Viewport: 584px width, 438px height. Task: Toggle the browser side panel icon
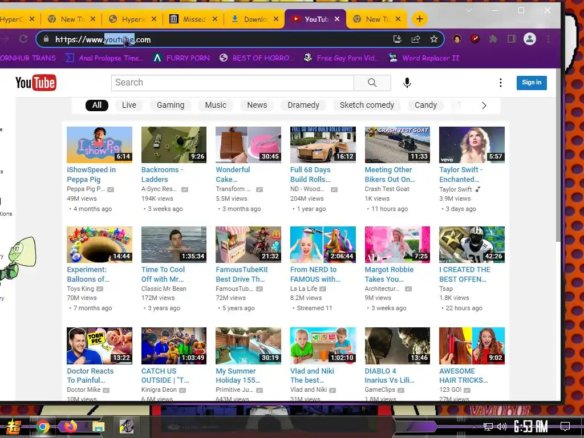[x=512, y=39]
